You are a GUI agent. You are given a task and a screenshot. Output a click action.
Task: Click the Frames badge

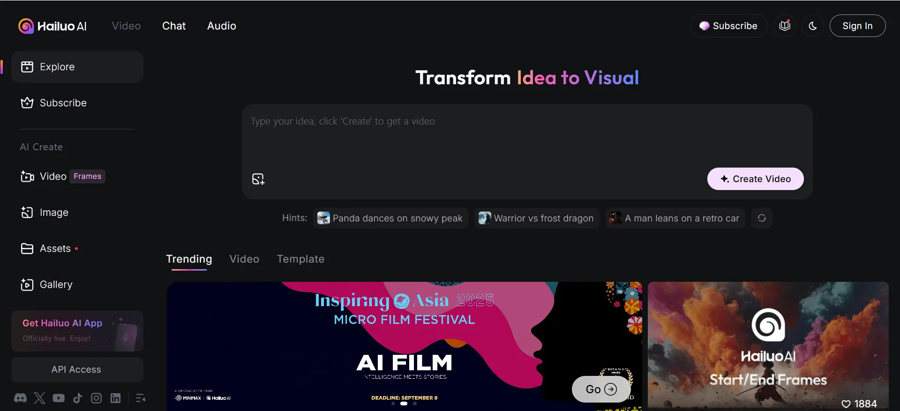pos(88,176)
